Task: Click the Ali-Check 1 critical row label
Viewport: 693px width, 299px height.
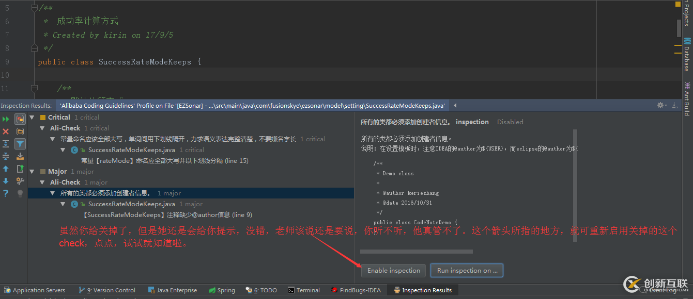Action: tap(80, 128)
